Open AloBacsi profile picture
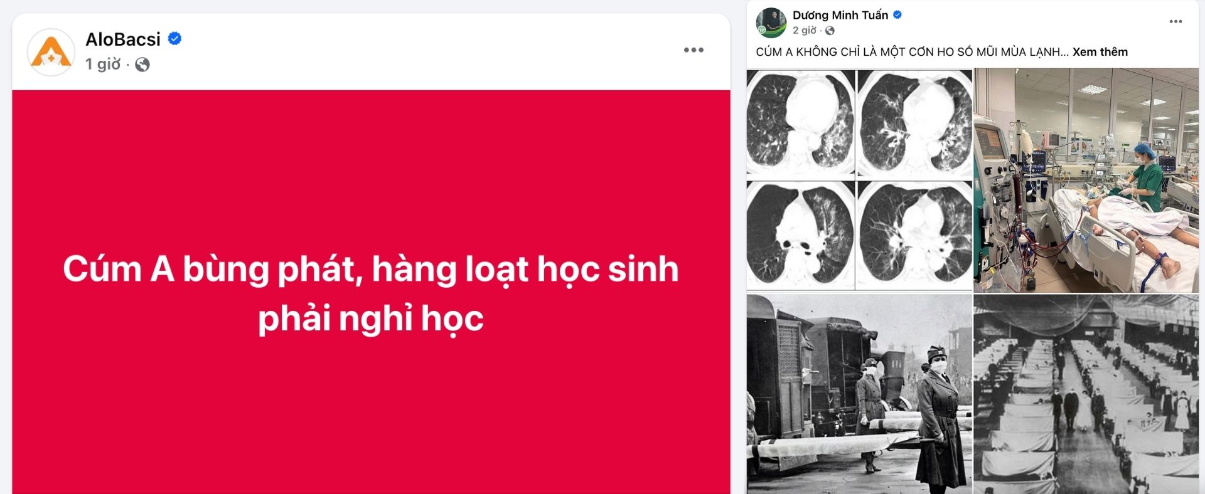Viewport: 1205px width, 494px height. pos(51,52)
